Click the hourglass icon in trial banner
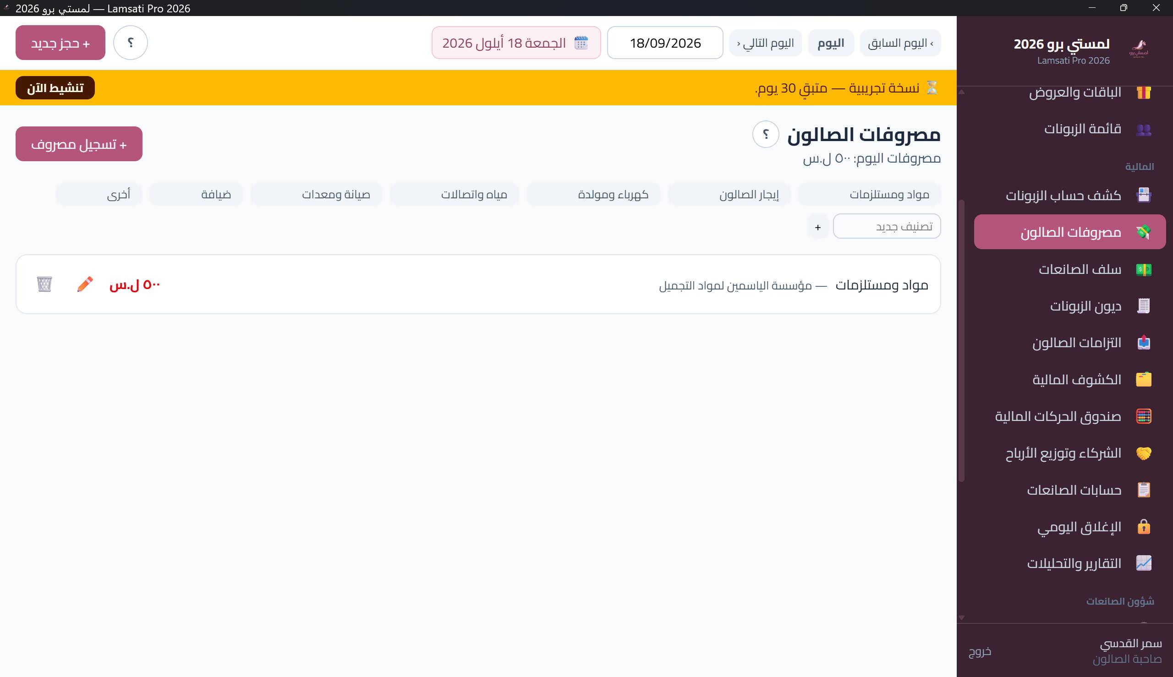 (x=932, y=87)
